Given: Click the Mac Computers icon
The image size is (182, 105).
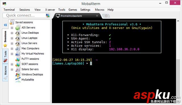Looking at the screenshot, I should tap(18, 48).
